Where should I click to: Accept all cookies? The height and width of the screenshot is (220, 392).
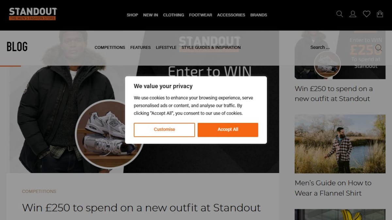tap(228, 130)
